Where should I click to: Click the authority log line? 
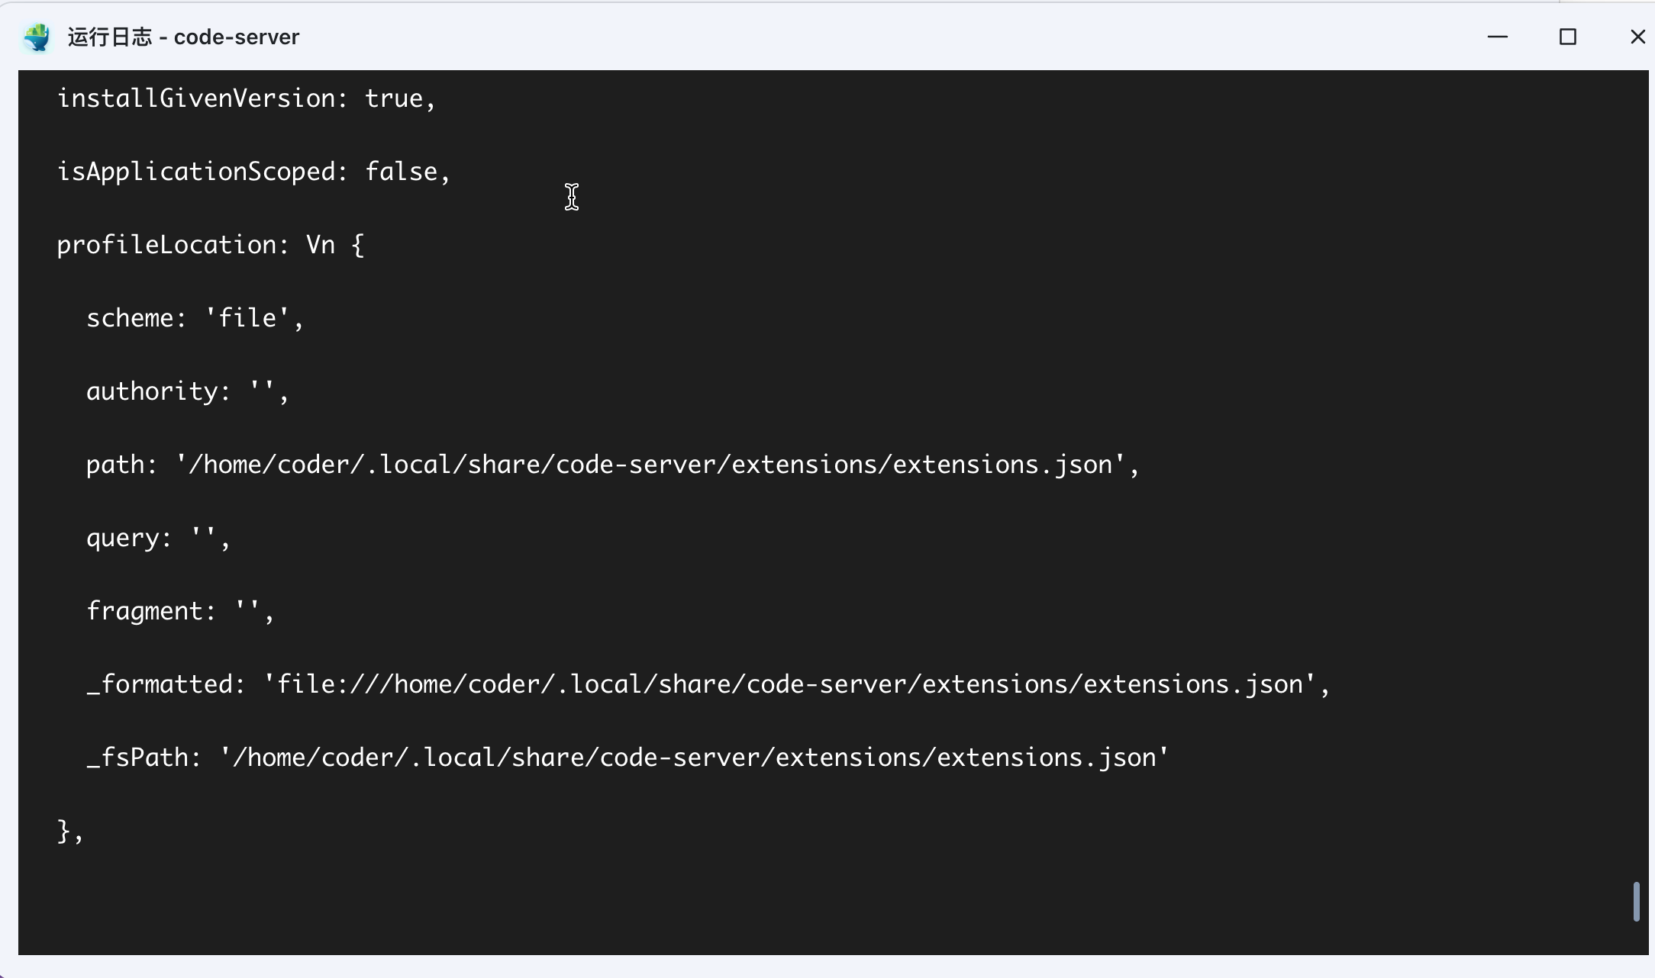tap(187, 391)
